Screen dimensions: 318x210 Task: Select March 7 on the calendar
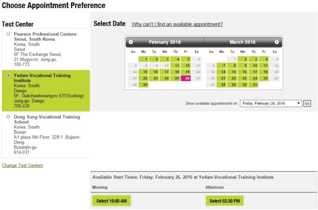223,65
